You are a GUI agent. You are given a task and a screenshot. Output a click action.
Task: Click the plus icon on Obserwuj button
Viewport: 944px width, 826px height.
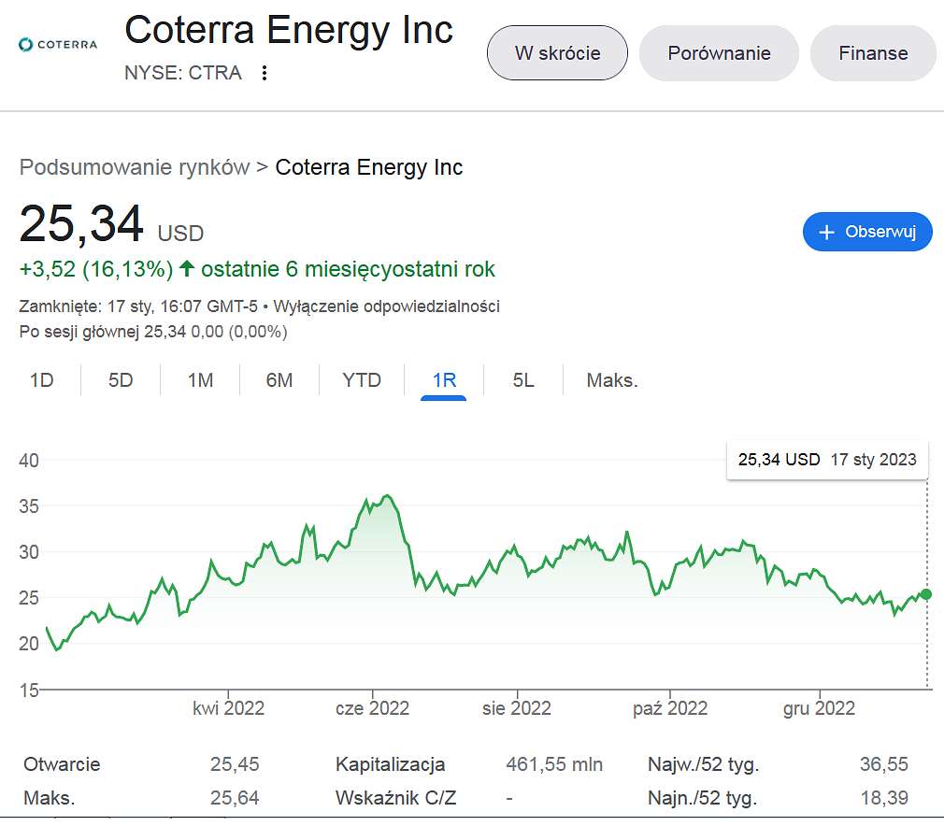click(826, 232)
